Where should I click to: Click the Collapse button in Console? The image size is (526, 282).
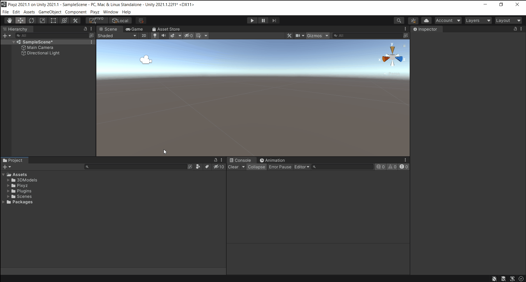pos(256,167)
